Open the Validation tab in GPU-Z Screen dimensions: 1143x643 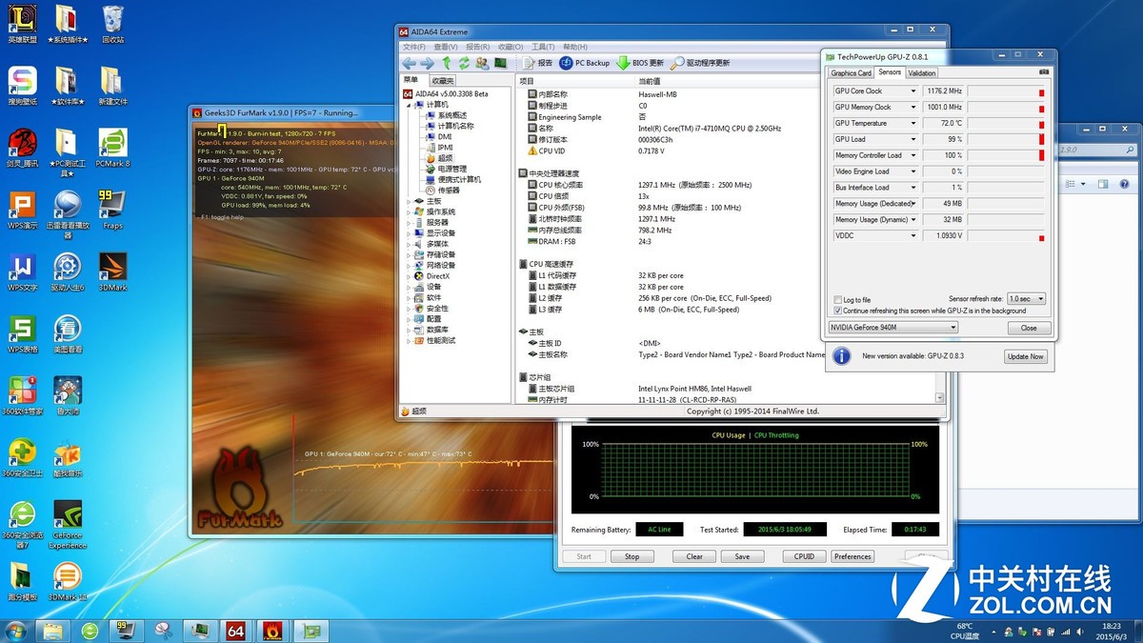coord(921,73)
